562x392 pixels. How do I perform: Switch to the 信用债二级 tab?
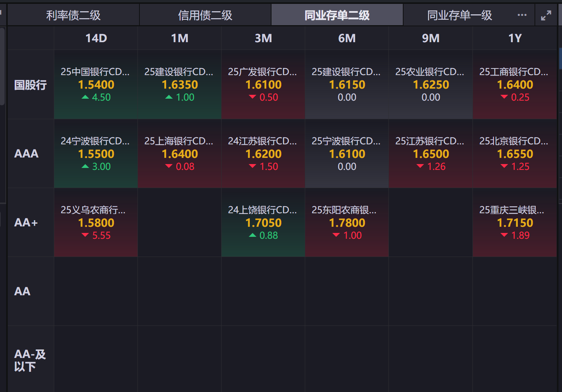click(205, 15)
